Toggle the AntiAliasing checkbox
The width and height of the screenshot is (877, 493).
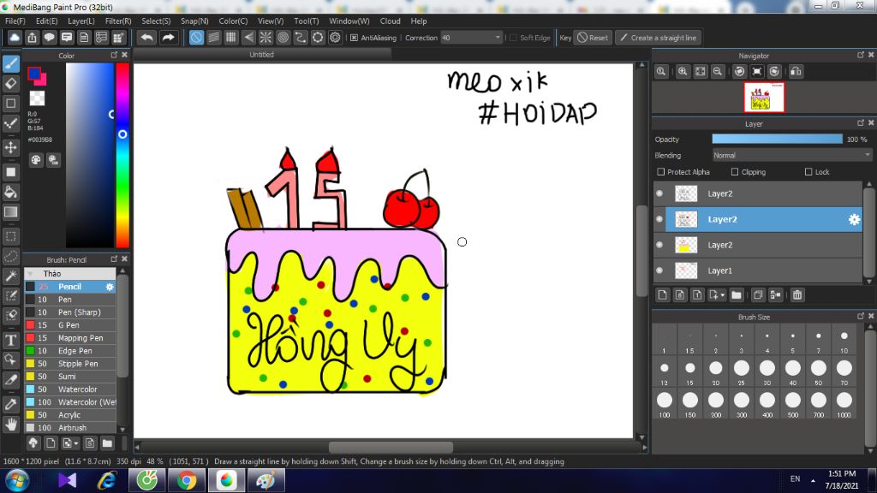(x=354, y=38)
